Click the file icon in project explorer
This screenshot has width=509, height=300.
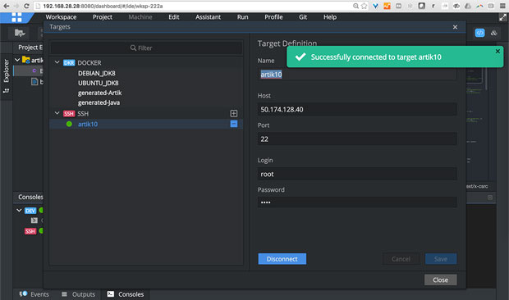[x=34, y=82]
